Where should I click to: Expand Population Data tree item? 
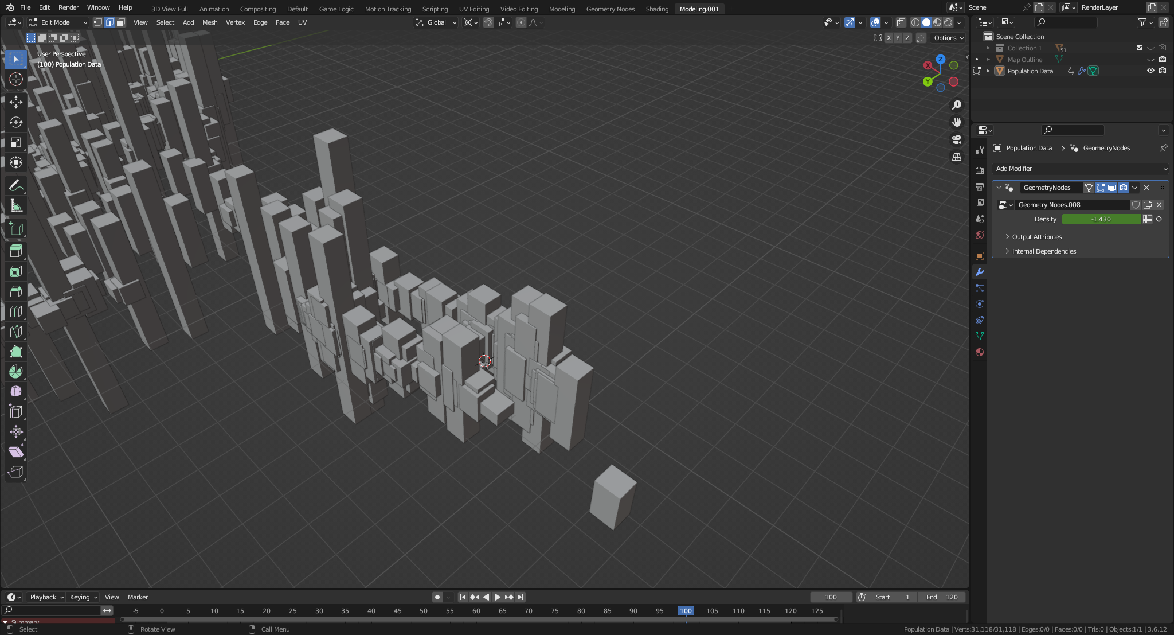(x=988, y=71)
